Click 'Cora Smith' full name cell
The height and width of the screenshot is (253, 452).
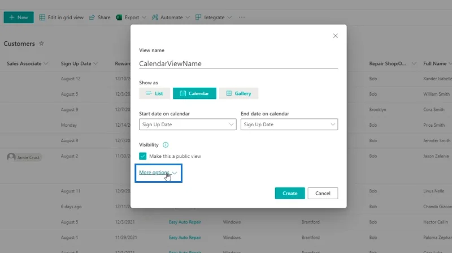[x=434, y=109]
